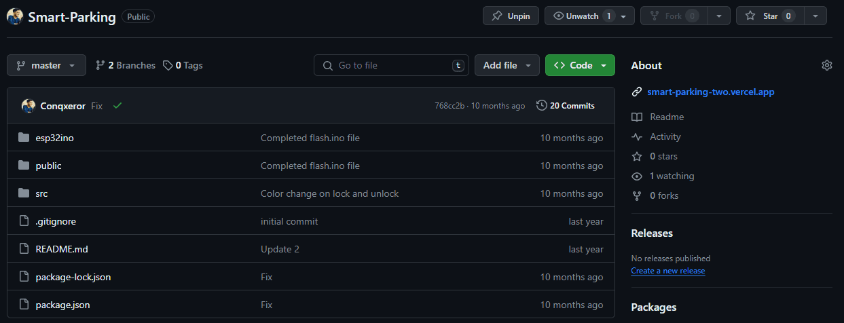Click the Public visibility badge

tap(139, 17)
